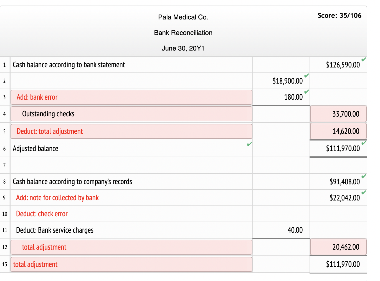
Task: Click the 14,620.00 highlighted amount cell
Action: pos(338,131)
